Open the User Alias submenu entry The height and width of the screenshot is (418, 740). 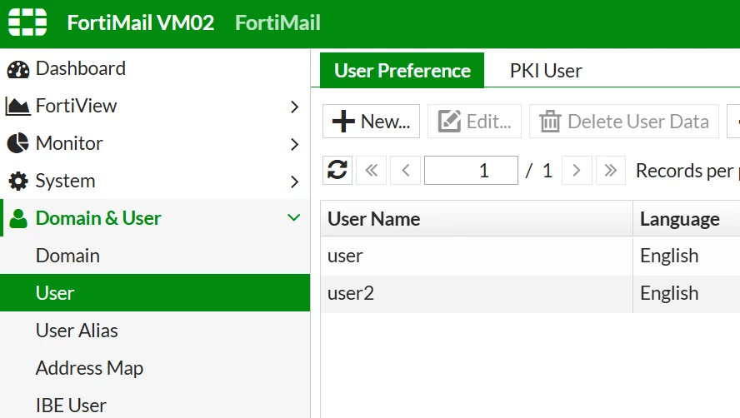click(155, 331)
